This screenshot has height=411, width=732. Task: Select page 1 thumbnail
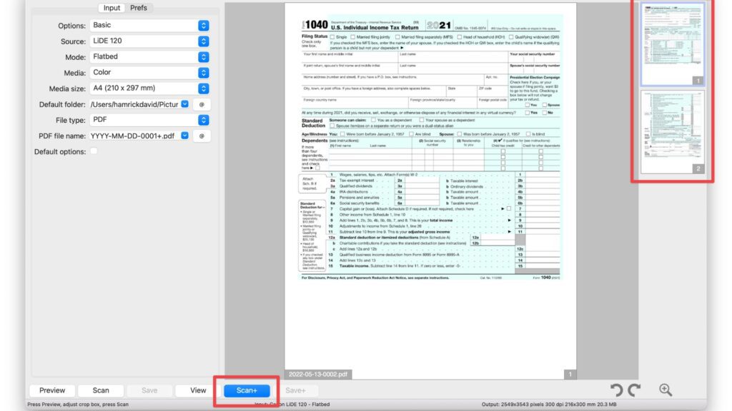(673, 44)
